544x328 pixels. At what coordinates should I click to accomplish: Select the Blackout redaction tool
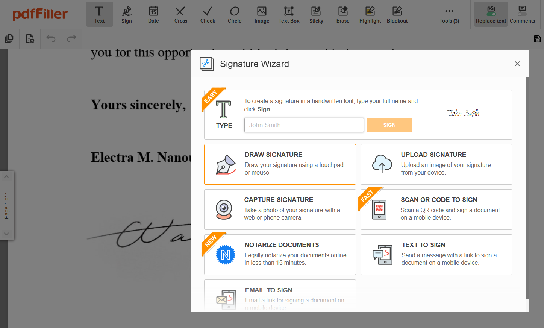click(397, 14)
